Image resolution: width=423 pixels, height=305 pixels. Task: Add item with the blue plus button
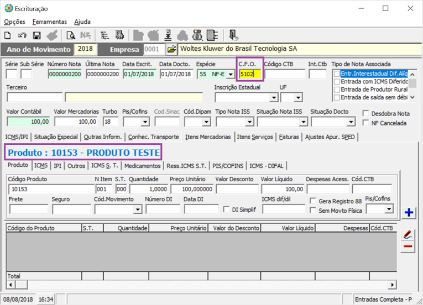409,212
